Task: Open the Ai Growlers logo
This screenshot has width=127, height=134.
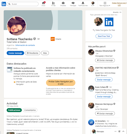Action: coord(91,122)
